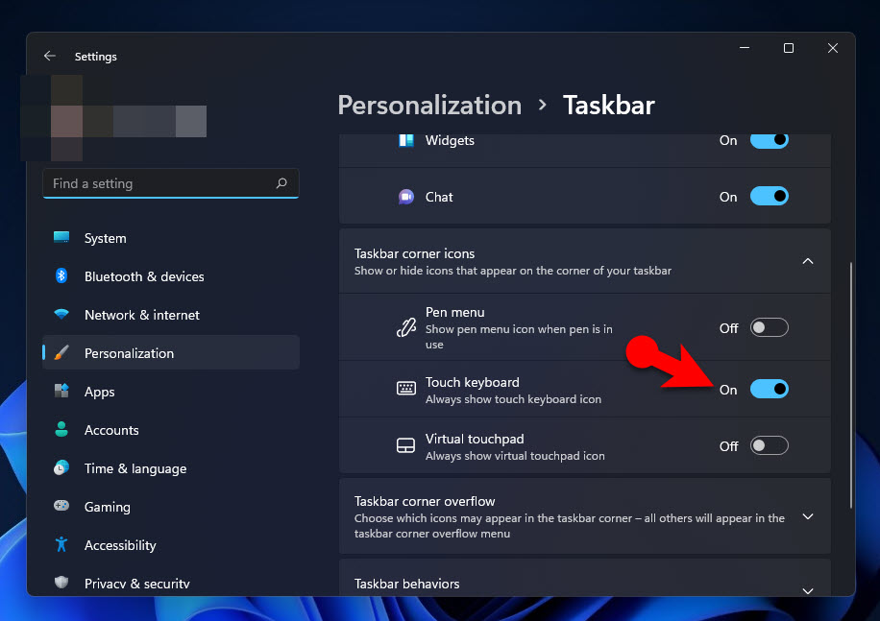
Task: Select Personalization in sidebar
Action: click(x=171, y=352)
